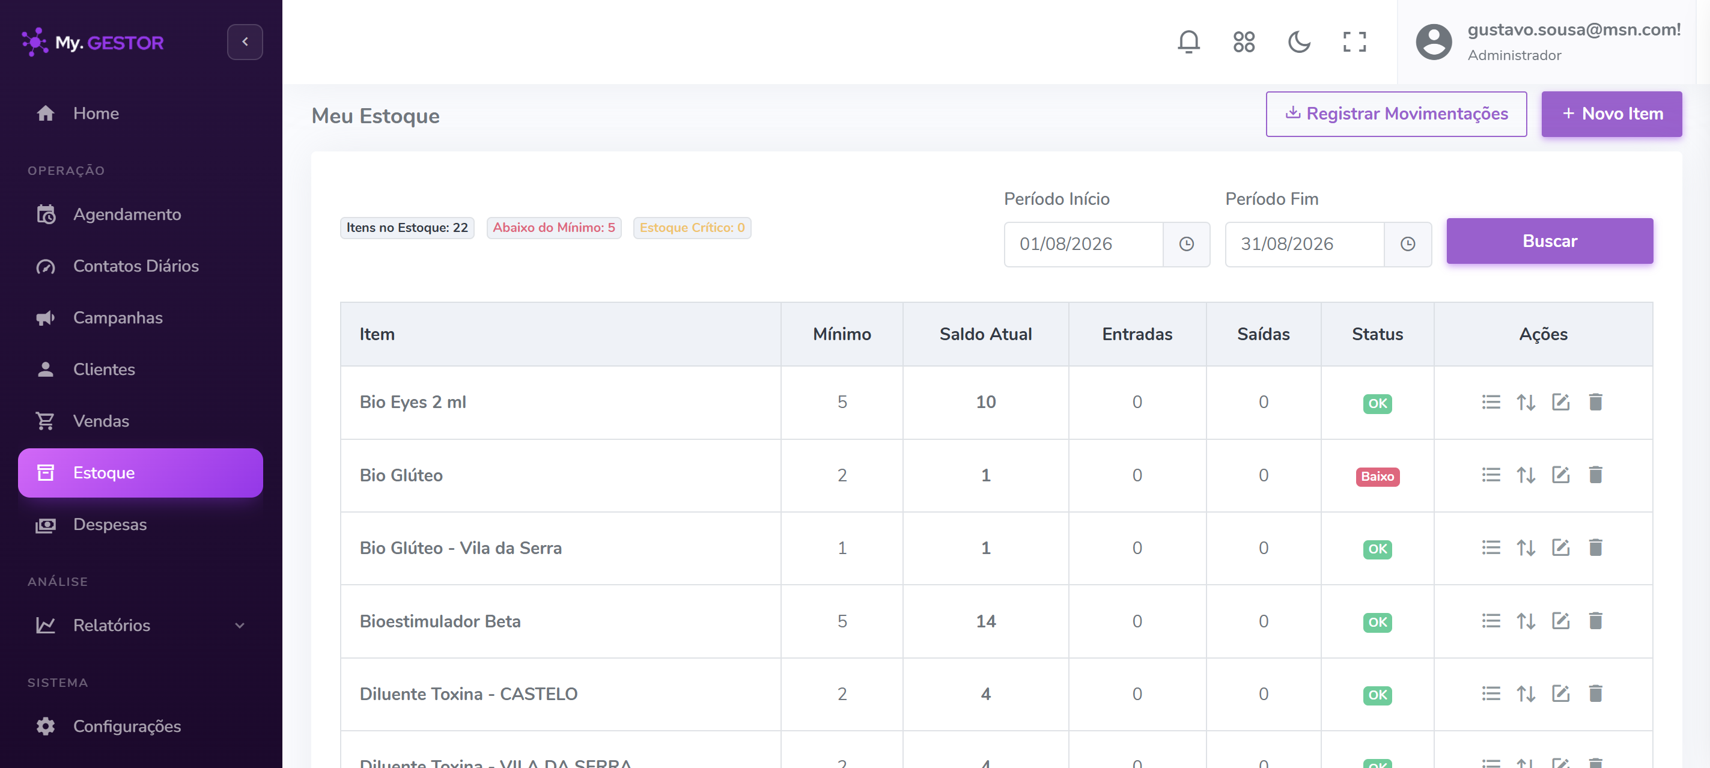1710x768 pixels.
Task: Open Agendamento in the sidebar
Action: (140, 214)
